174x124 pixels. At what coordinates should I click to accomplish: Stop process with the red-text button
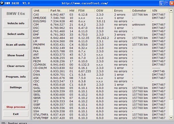(x=16, y=107)
